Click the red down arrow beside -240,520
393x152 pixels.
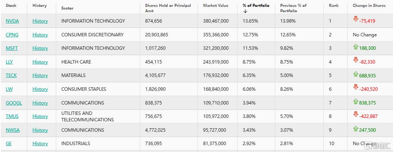[x=355, y=87]
